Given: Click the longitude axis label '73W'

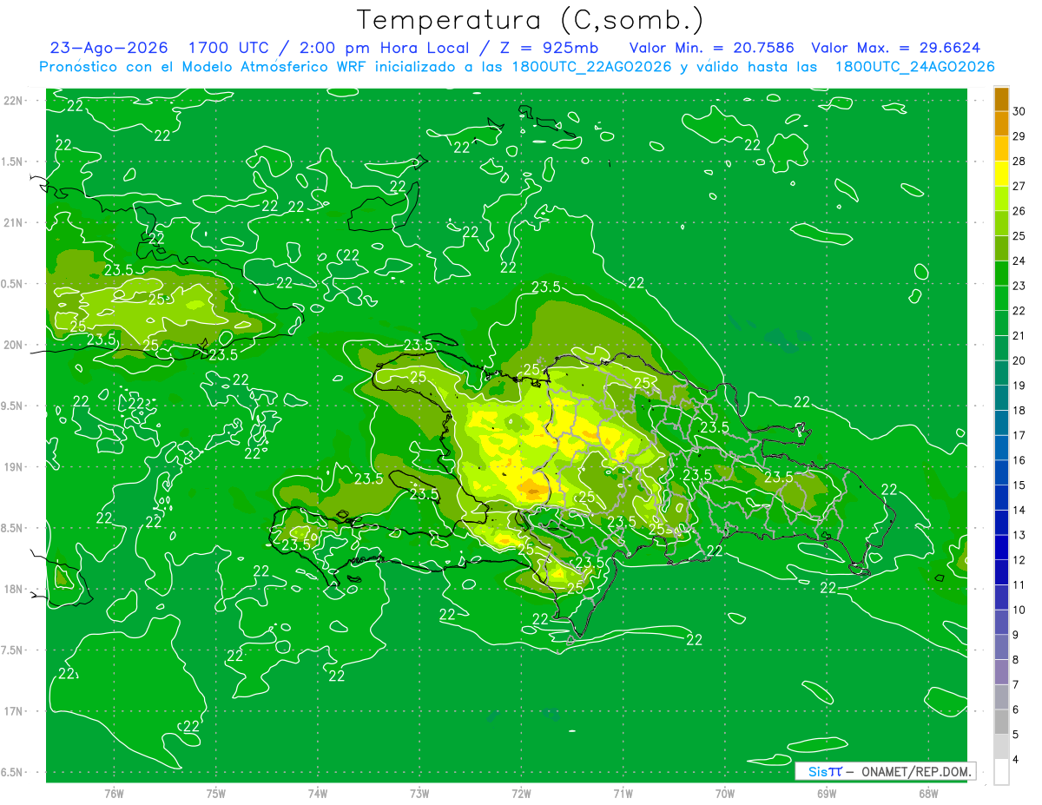Looking at the screenshot, I should pyautogui.click(x=419, y=794).
